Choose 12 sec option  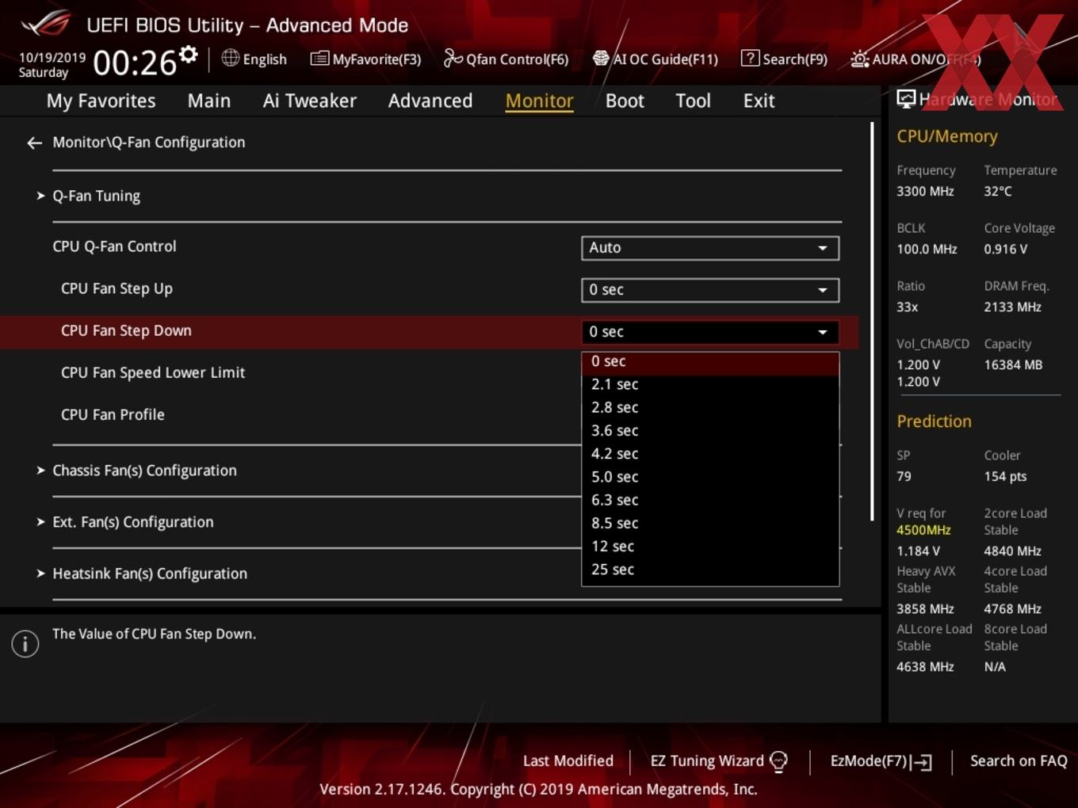click(710, 547)
